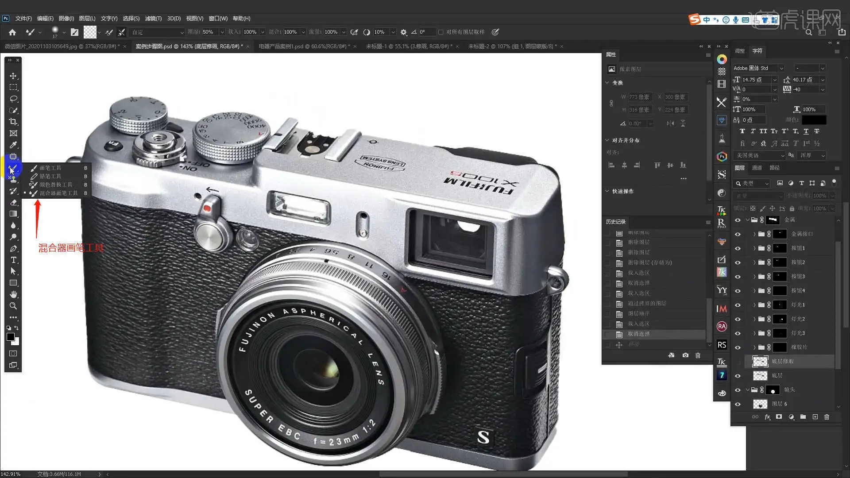Image resolution: width=850 pixels, height=478 pixels.
Task: Click the text color swatch in Character panel
Action: pyautogui.click(x=814, y=120)
